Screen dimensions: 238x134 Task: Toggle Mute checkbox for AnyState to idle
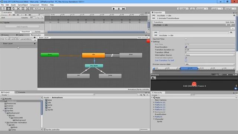pyautogui.click(x=231, y=25)
